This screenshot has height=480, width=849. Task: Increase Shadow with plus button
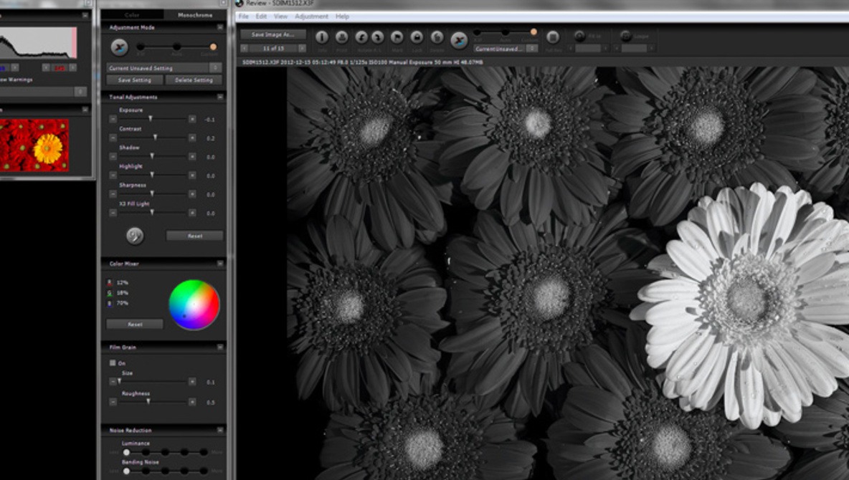coord(192,156)
